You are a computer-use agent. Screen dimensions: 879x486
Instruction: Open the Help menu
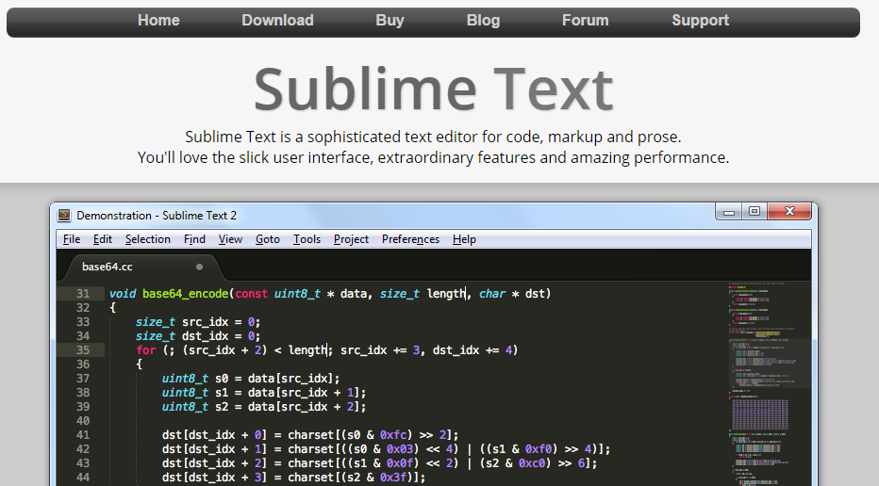click(464, 239)
